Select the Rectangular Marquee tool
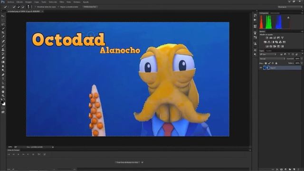 (x=3, y=20)
